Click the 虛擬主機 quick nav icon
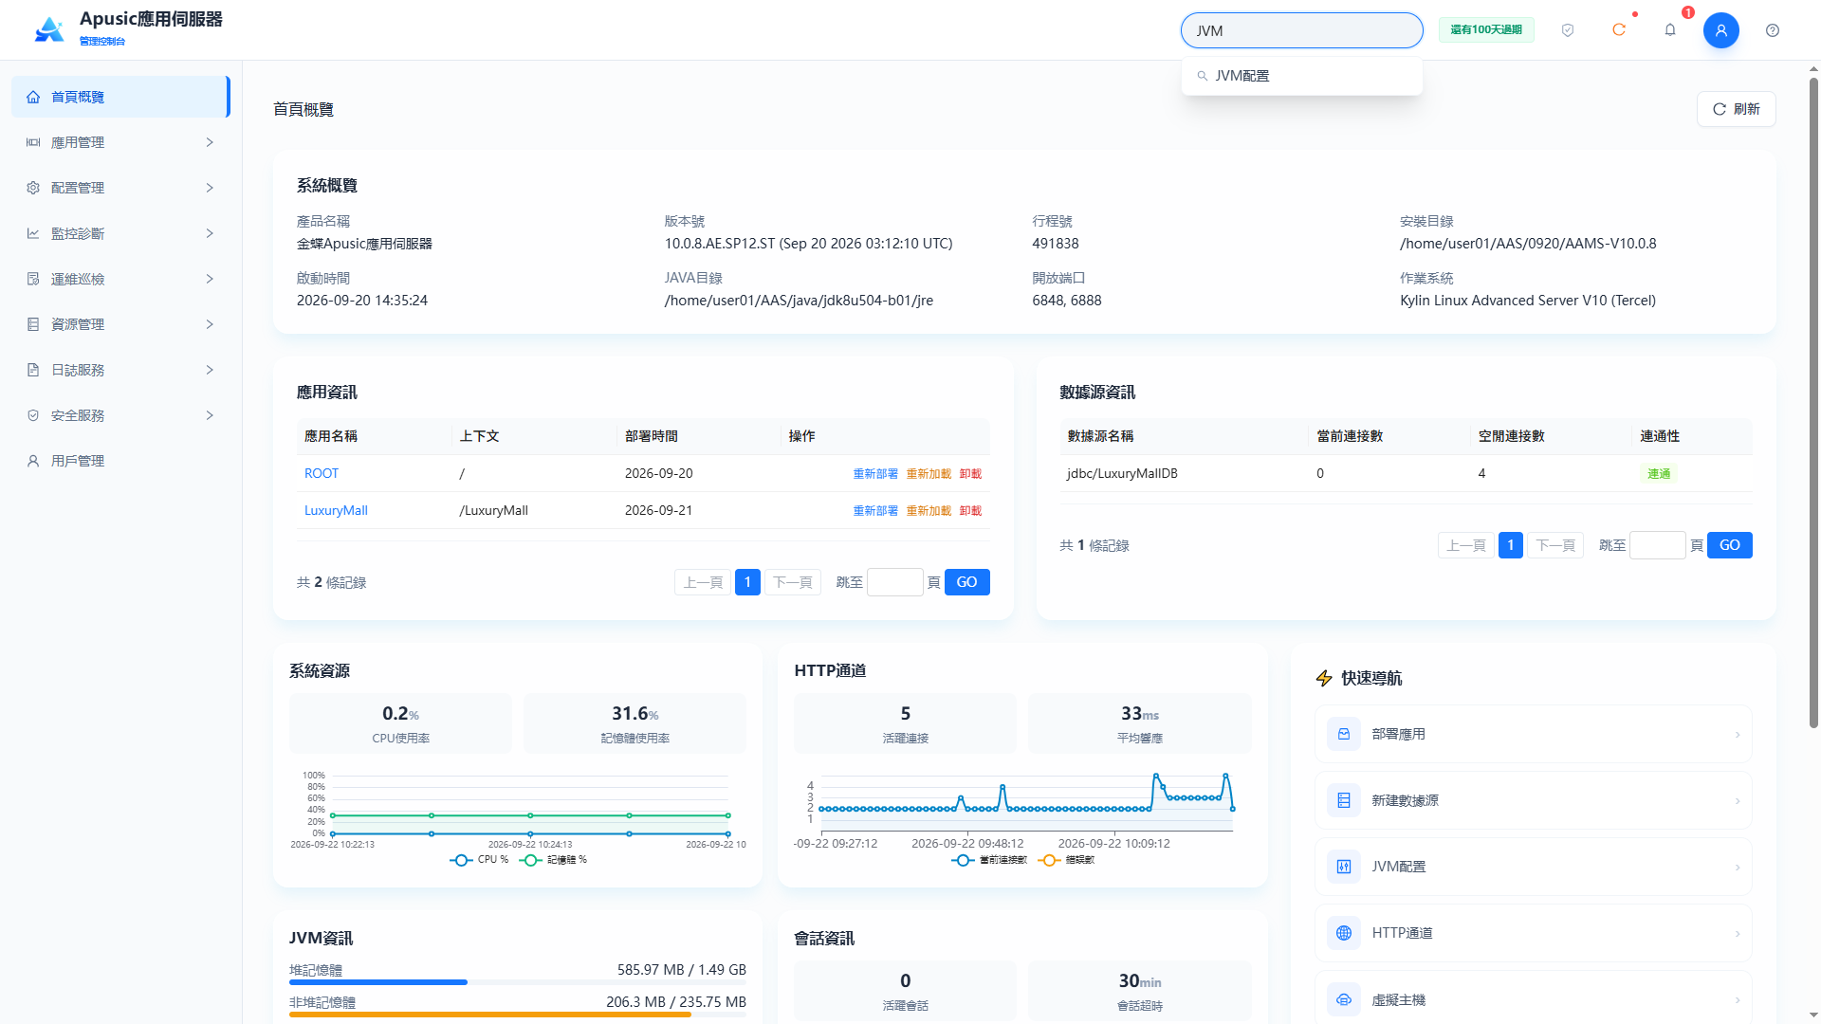This screenshot has width=1821, height=1024. [x=1344, y=999]
